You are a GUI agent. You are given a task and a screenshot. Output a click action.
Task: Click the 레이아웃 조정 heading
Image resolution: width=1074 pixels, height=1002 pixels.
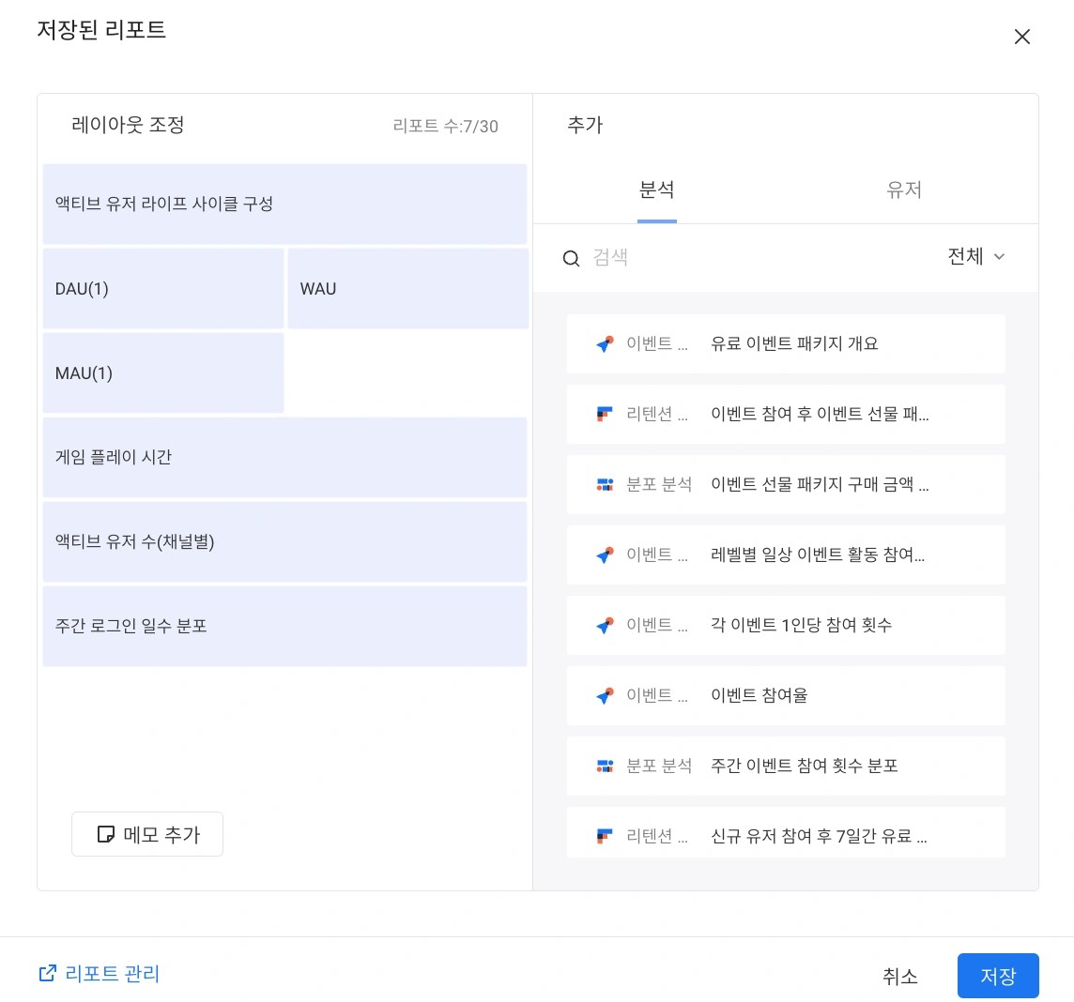coord(128,125)
